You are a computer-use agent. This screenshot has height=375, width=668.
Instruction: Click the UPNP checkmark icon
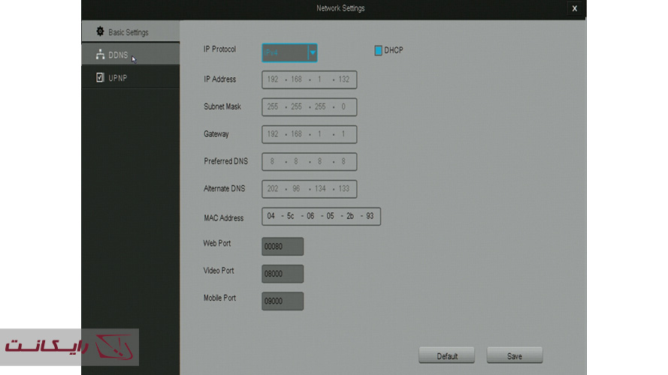pos(100,77)
